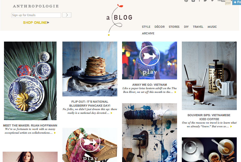The width and height of the screenshot is (241, 162).
Task: Click the yellow arrow after pancake day excerpt
Action: (x=111, y=113)
